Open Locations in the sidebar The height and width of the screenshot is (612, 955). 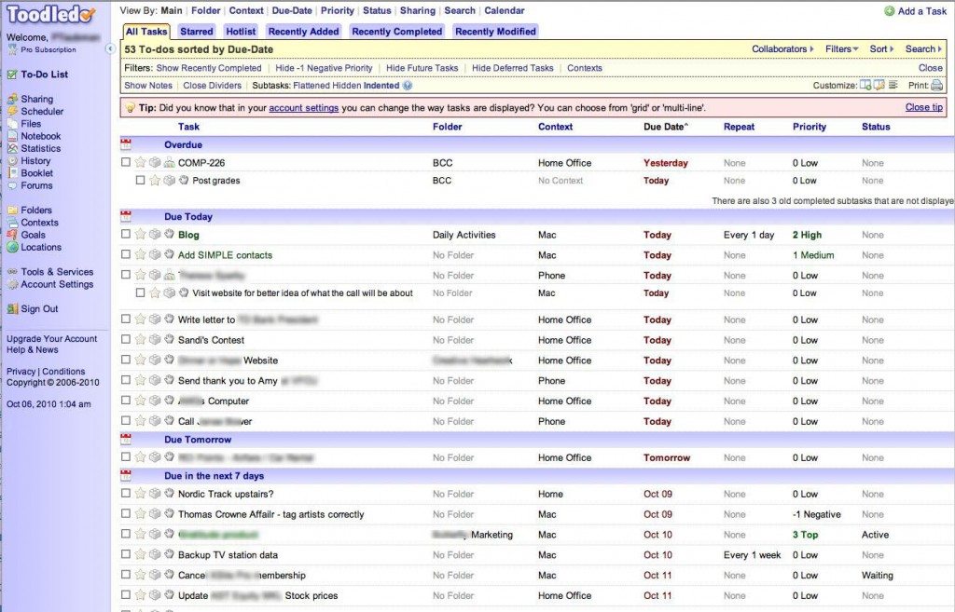(x=41, y=247)
